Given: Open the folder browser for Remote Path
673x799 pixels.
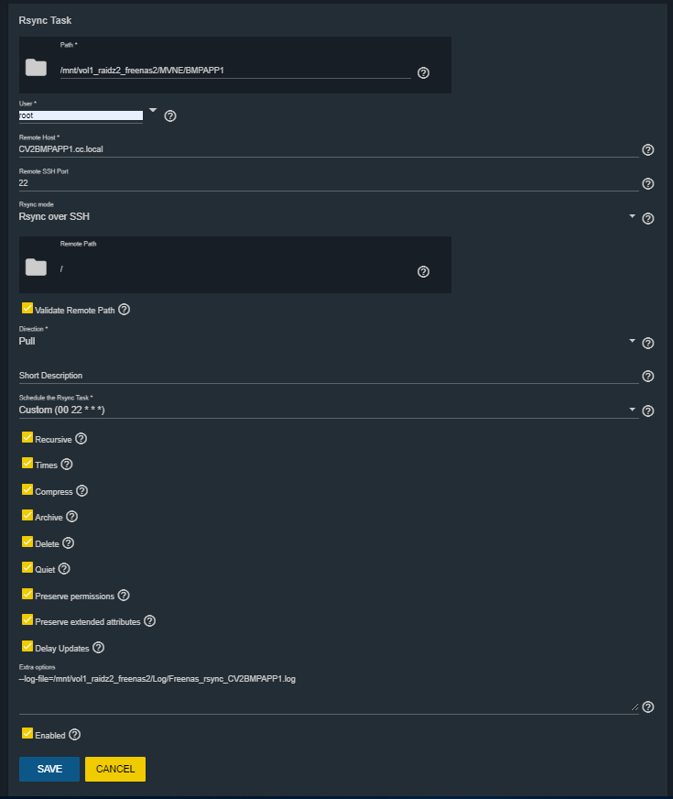Looking at the screenshot, I should (36, 267).
